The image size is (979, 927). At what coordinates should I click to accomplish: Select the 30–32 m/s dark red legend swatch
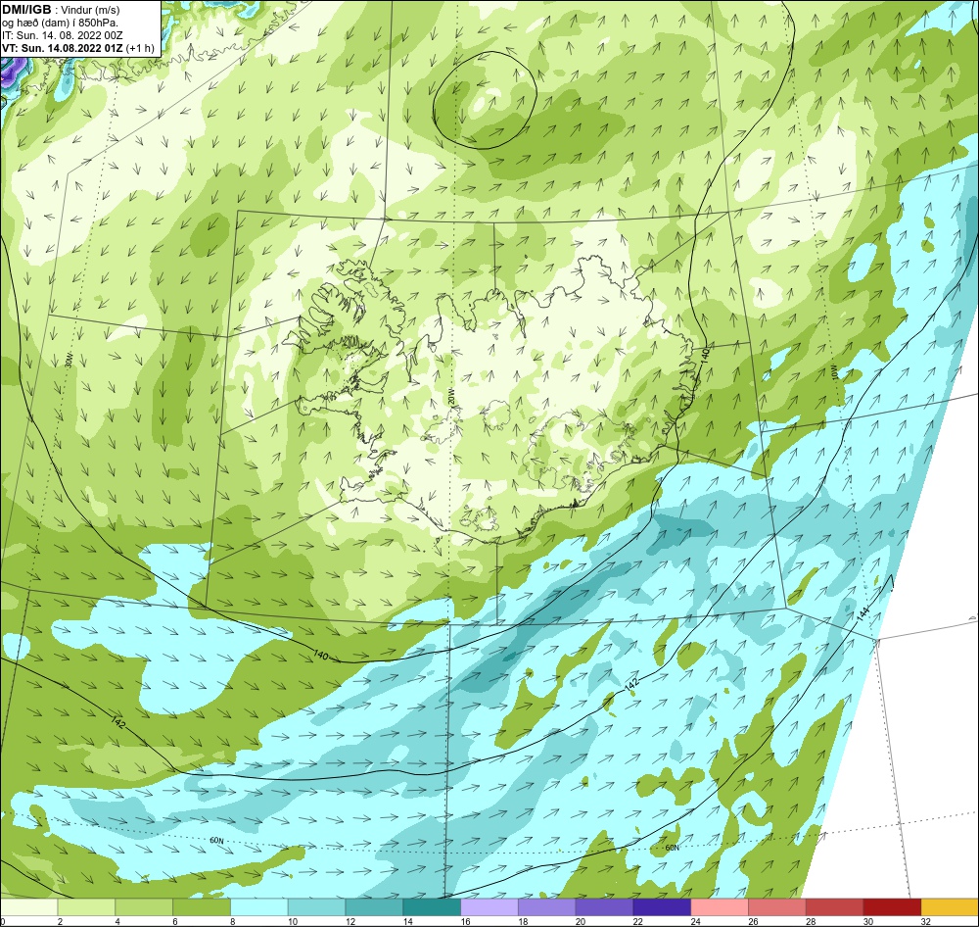click(892, 907)
